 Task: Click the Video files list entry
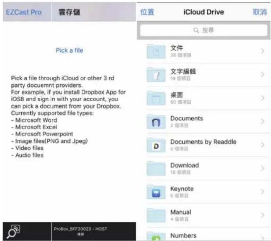click(x=28, y=148)
